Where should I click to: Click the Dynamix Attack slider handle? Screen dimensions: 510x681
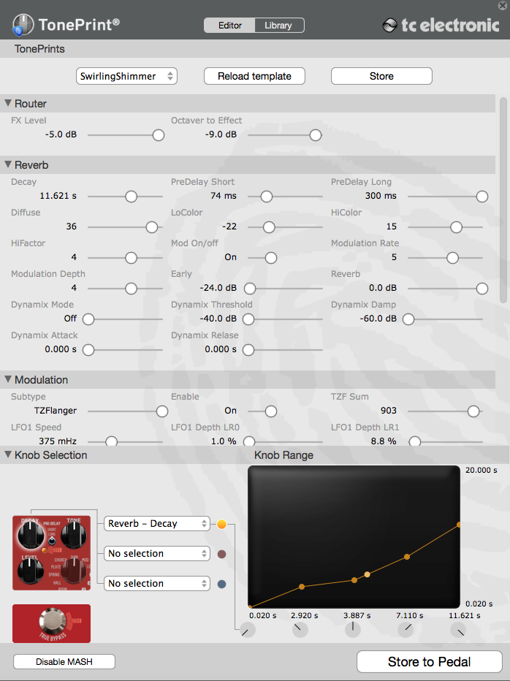pos(88,350)
